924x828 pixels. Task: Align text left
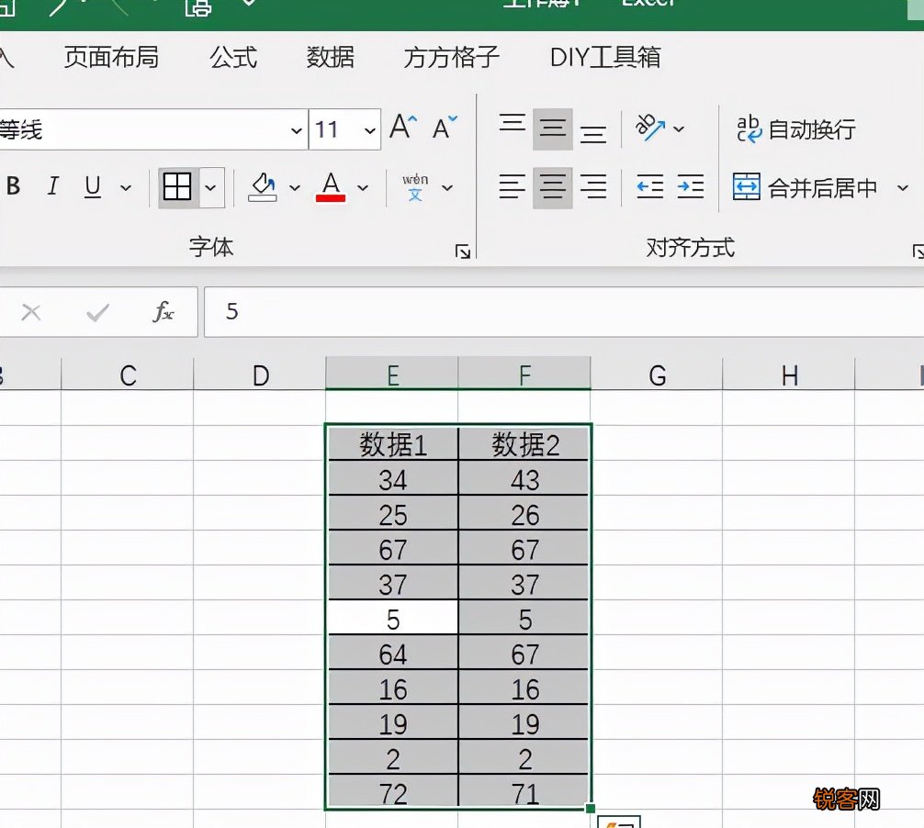pos(513,187)
